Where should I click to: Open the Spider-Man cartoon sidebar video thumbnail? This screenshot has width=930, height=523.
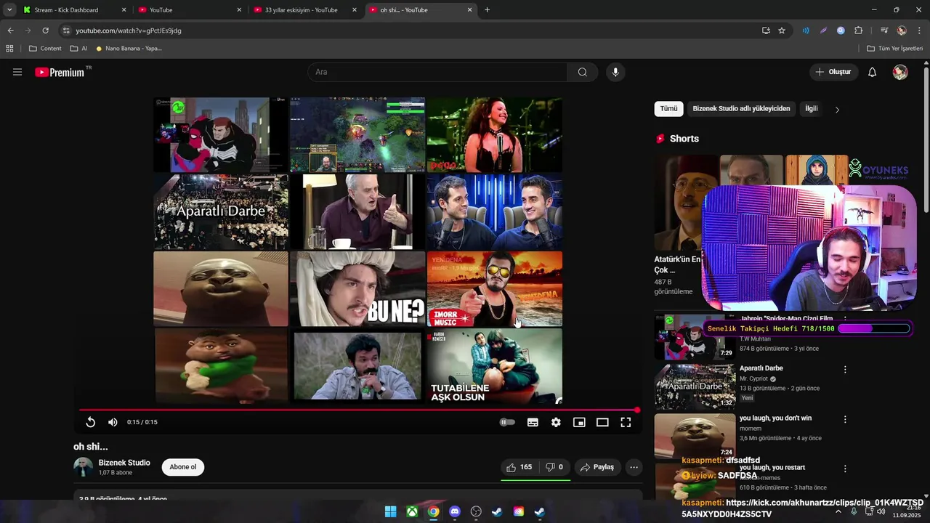695,337
